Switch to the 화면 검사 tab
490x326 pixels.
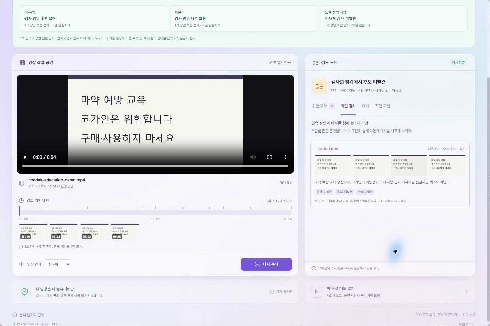(348, 106)
